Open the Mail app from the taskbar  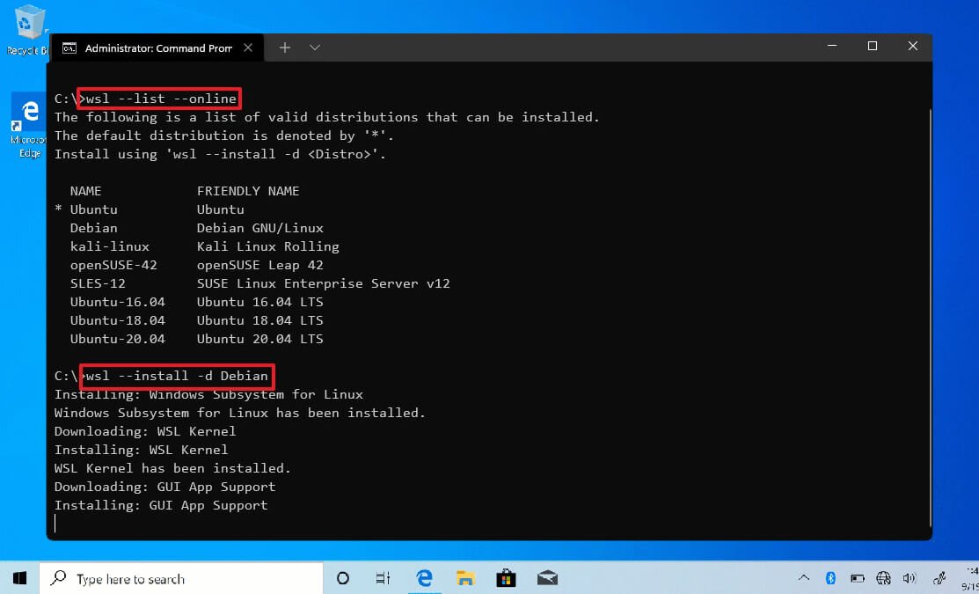click(x=548, y=578)
